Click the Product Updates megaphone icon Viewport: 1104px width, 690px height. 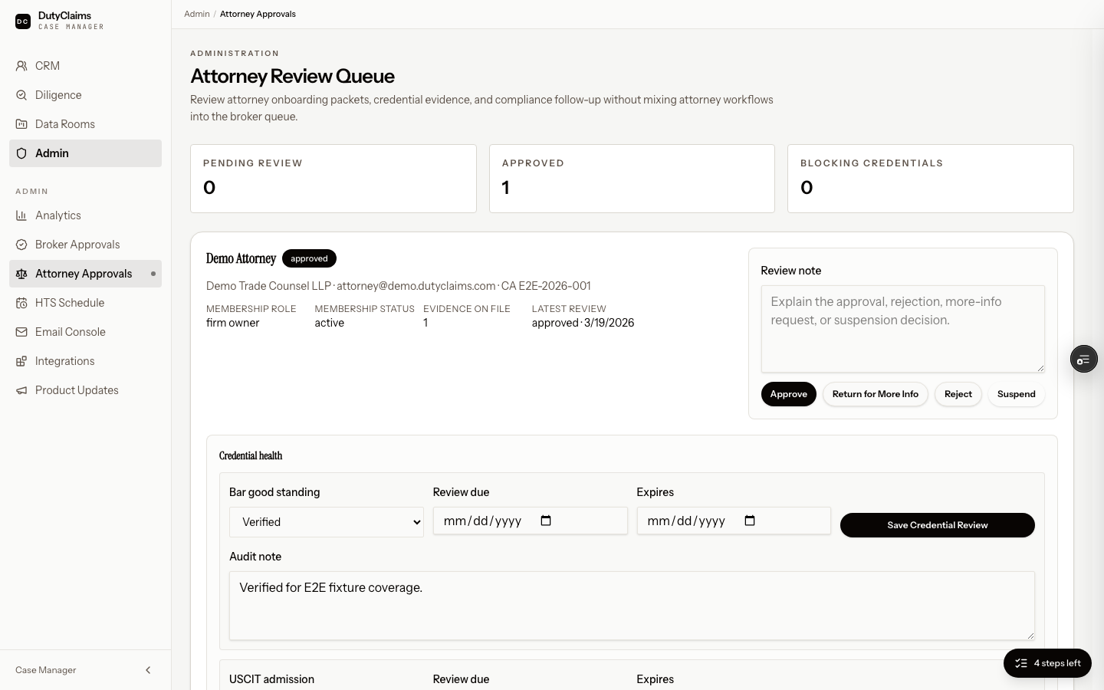click(21, 390)
